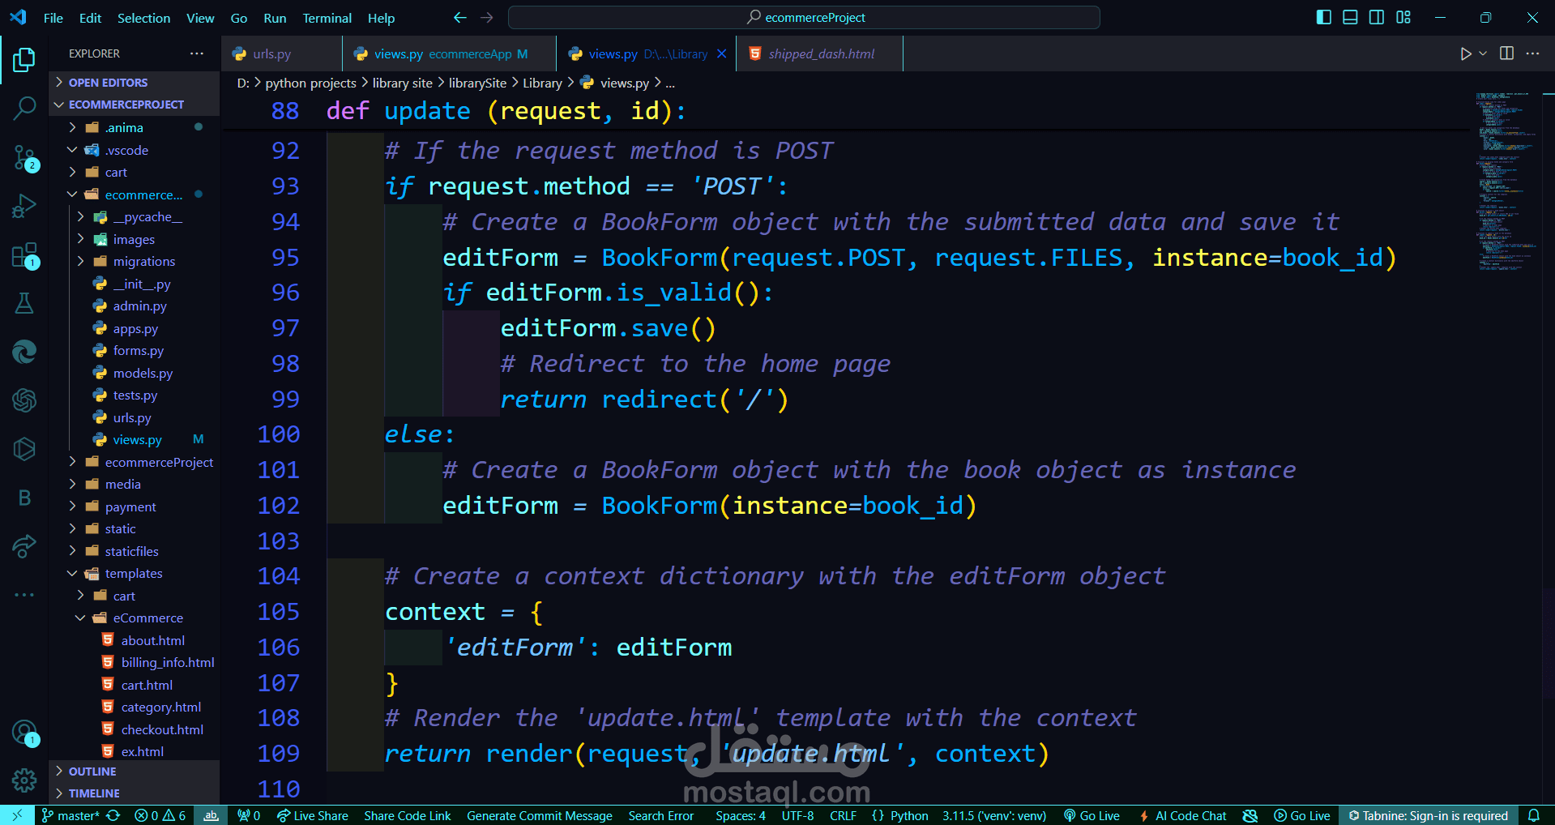Click Customize Layout icon
Image resolution: width=1555 pixels, height=825 pixels.
point(1403,17)
